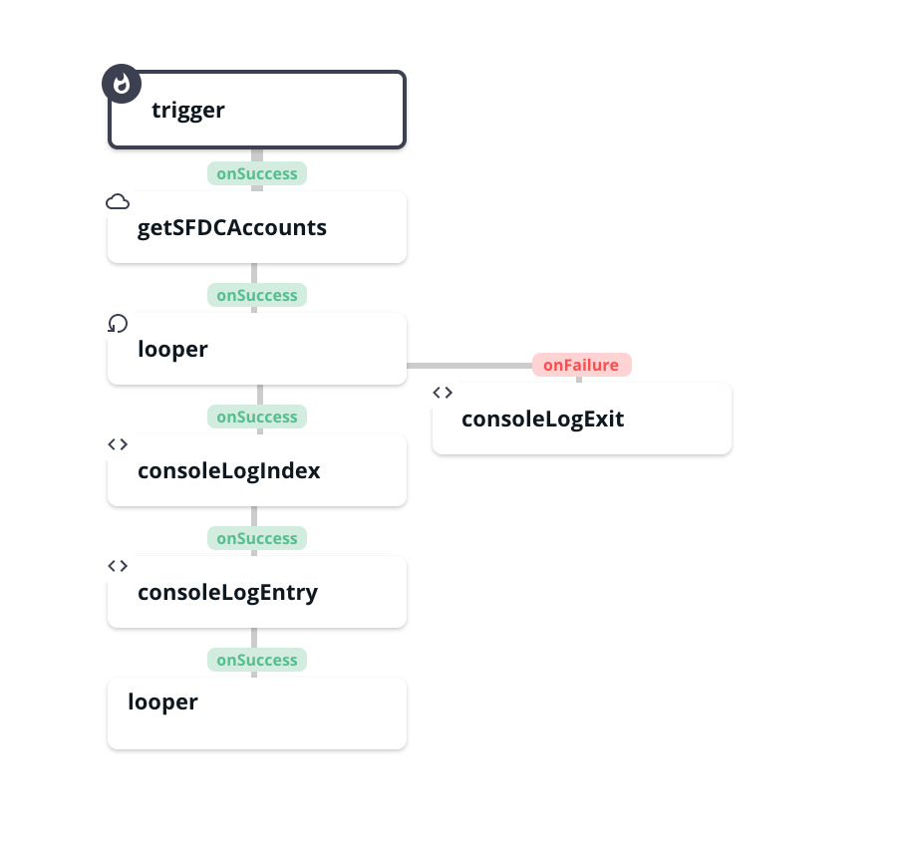907x843 pixels.
Task: Click onSuccess label below consoleLogEntry
Action: (x=257, y=660)
